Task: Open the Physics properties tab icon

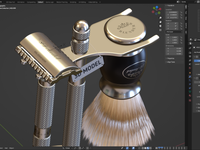Action: pos(190,84)
